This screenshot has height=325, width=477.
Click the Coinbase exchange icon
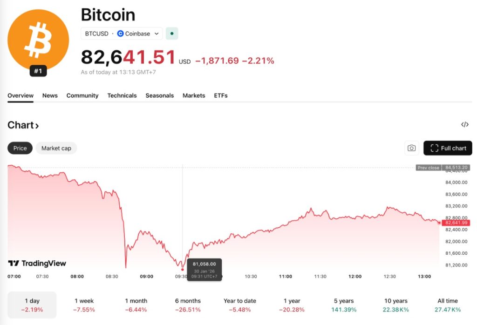[120, 34]
